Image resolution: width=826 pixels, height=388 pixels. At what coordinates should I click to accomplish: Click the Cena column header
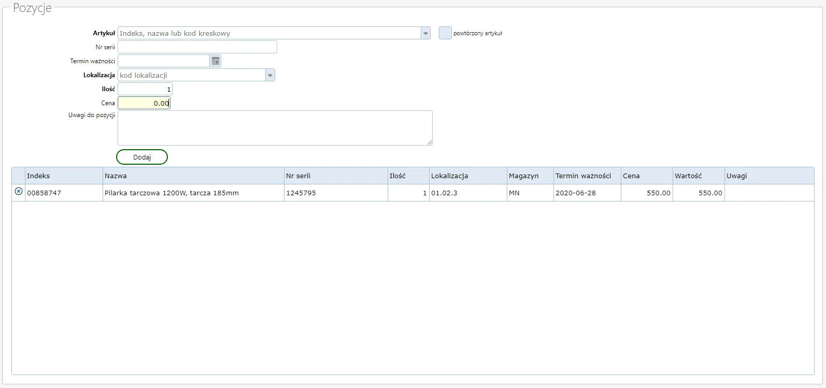click(647, 176)
